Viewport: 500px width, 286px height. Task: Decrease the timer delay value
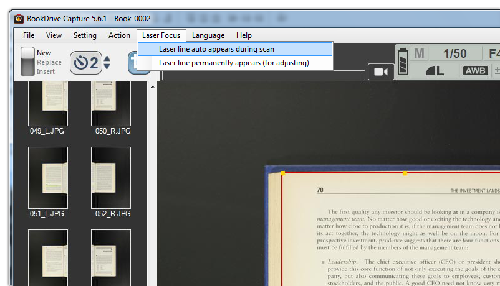pyautogui.click(x=107, y=66)
